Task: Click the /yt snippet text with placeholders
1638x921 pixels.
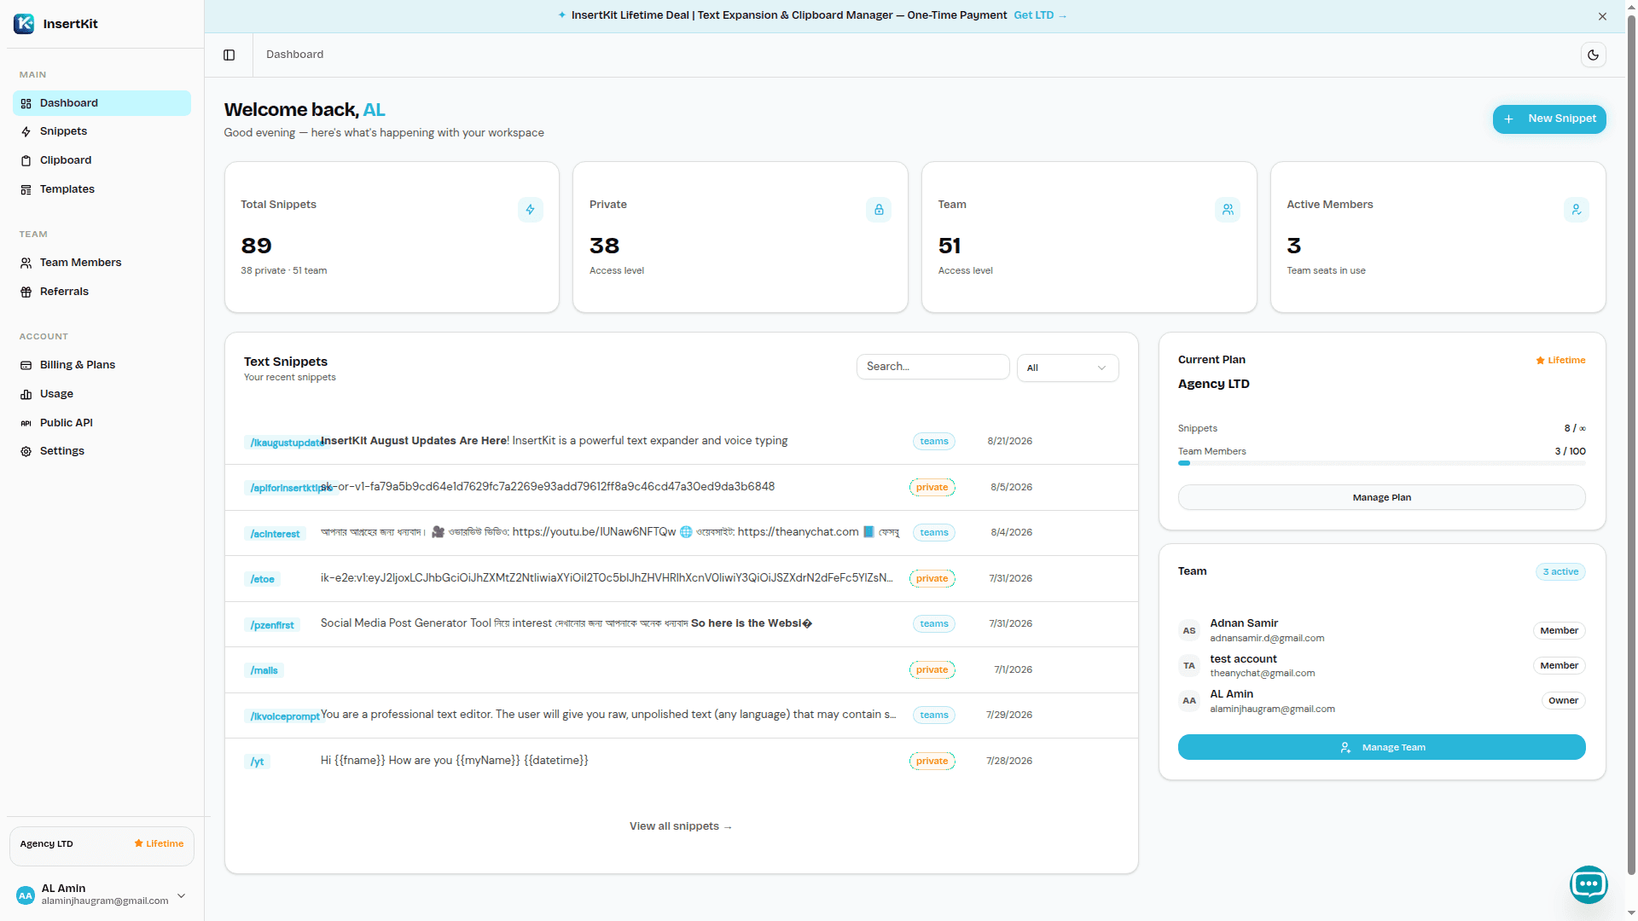Action: (455, 761)
